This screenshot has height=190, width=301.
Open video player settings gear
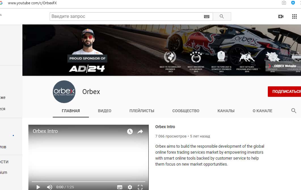click(130, 187)
